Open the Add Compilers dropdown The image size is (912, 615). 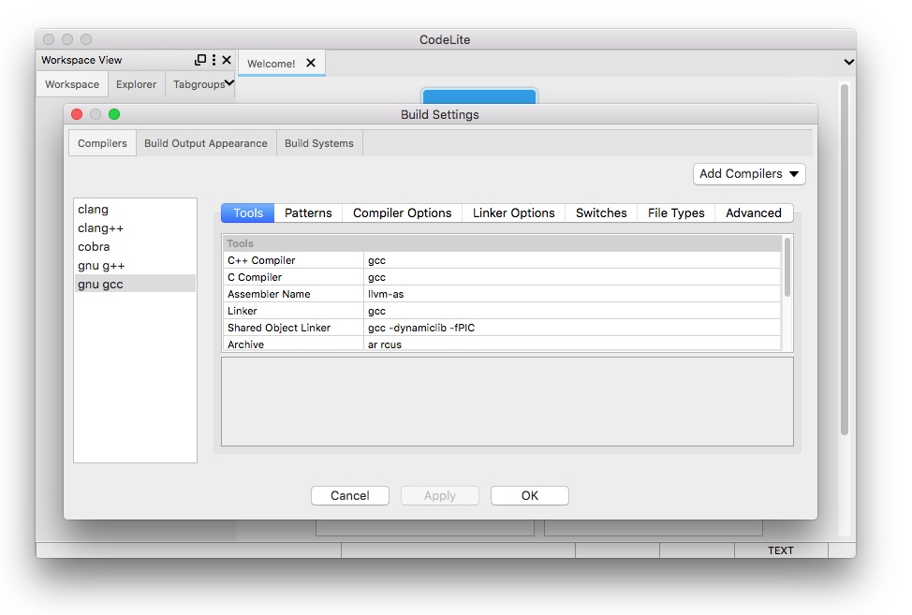[749, 174]
